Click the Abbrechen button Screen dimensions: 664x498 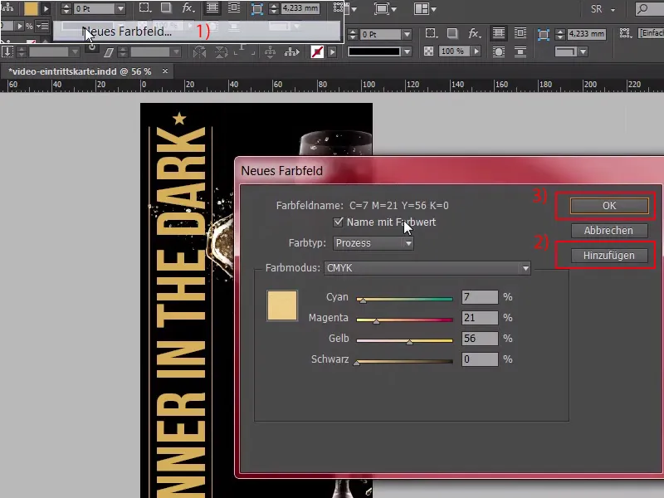[x=609, y=231]
